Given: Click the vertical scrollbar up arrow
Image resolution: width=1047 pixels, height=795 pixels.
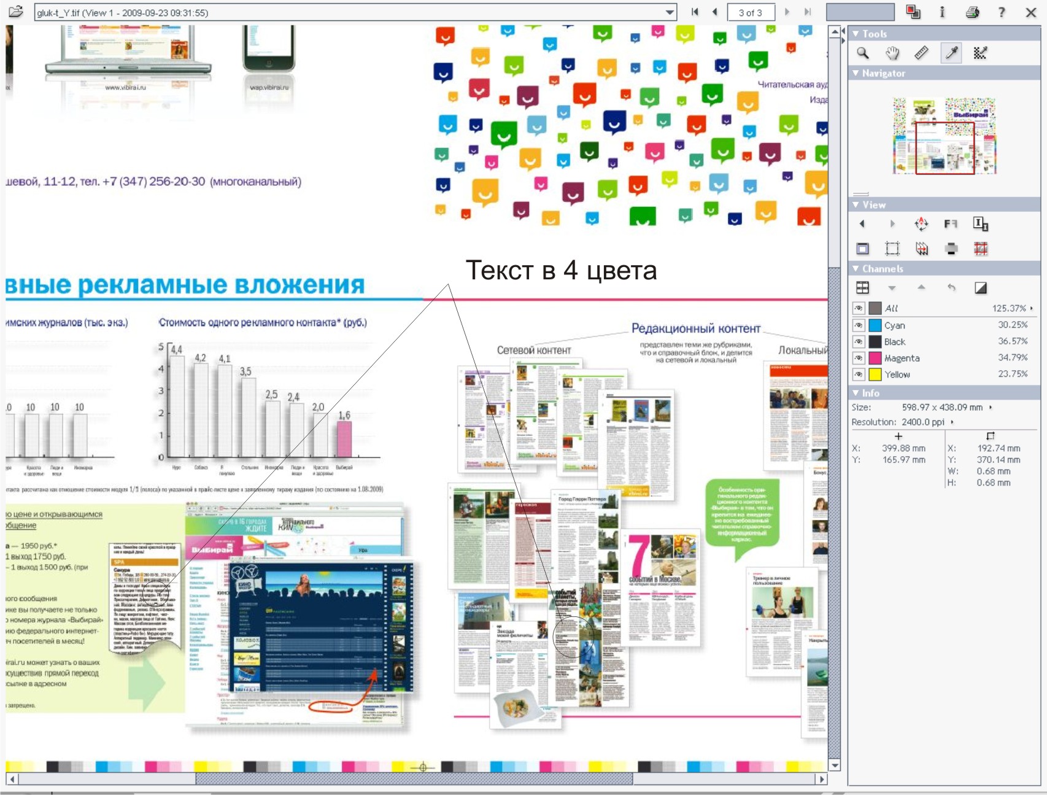Looking at the screenshot, I should click(834, 31).
